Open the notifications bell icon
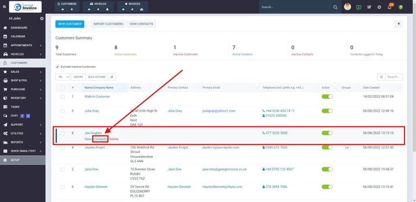Screen dimensions: 416x202 coord(389,7)
